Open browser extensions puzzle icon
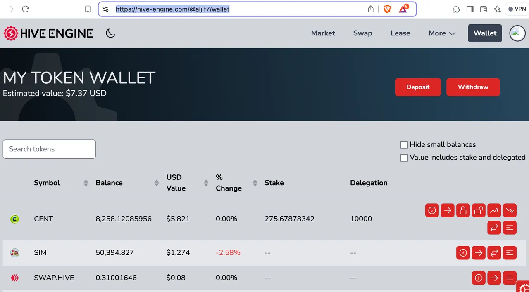Viewport: 529px width, 292px height. tap(456, 9)
